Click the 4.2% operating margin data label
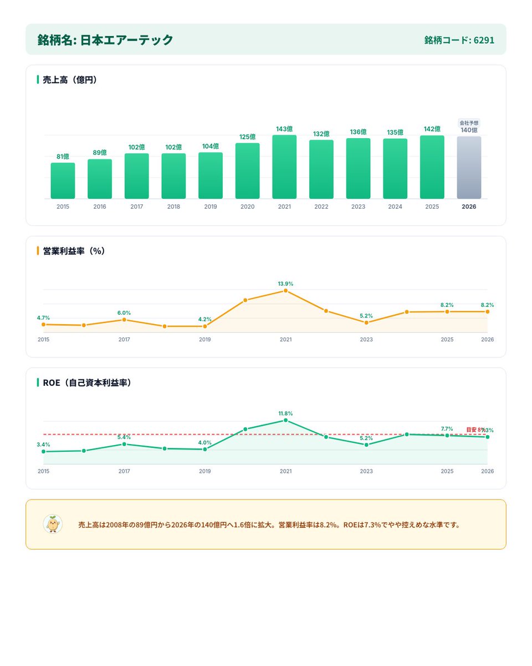The image size is (532, 666). pos(205,319)
